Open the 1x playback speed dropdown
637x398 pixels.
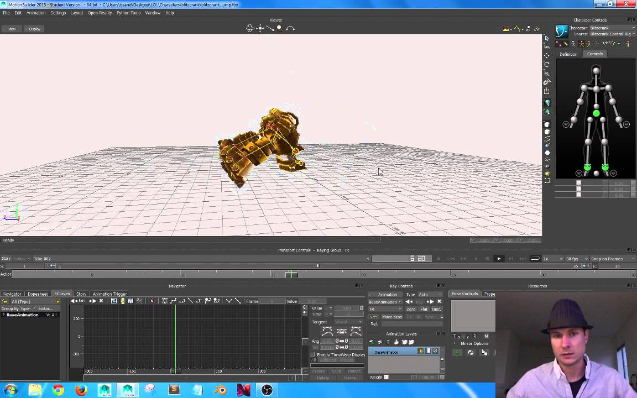click(x=552, y=259)
